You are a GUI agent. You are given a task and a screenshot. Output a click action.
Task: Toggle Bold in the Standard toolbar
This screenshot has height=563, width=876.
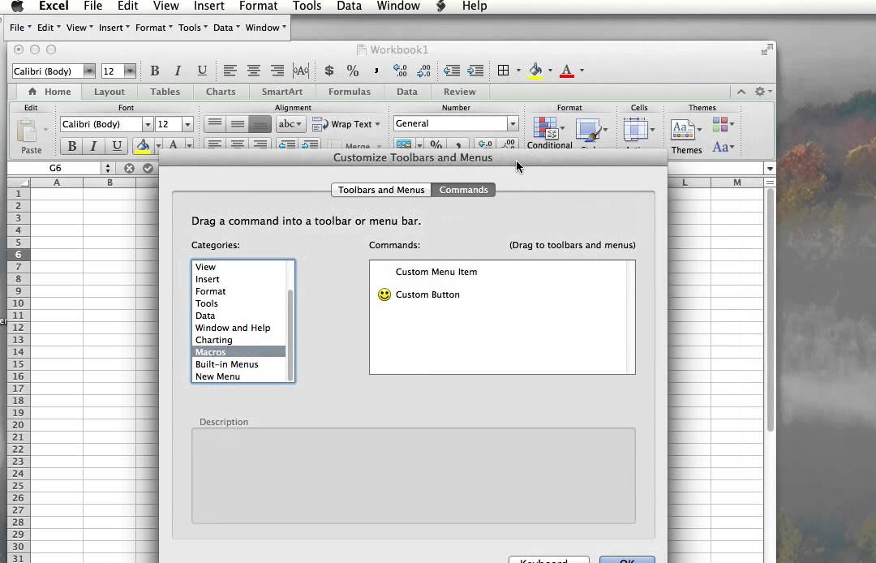155,71
